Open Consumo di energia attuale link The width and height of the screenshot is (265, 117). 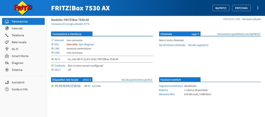(70, 24)
